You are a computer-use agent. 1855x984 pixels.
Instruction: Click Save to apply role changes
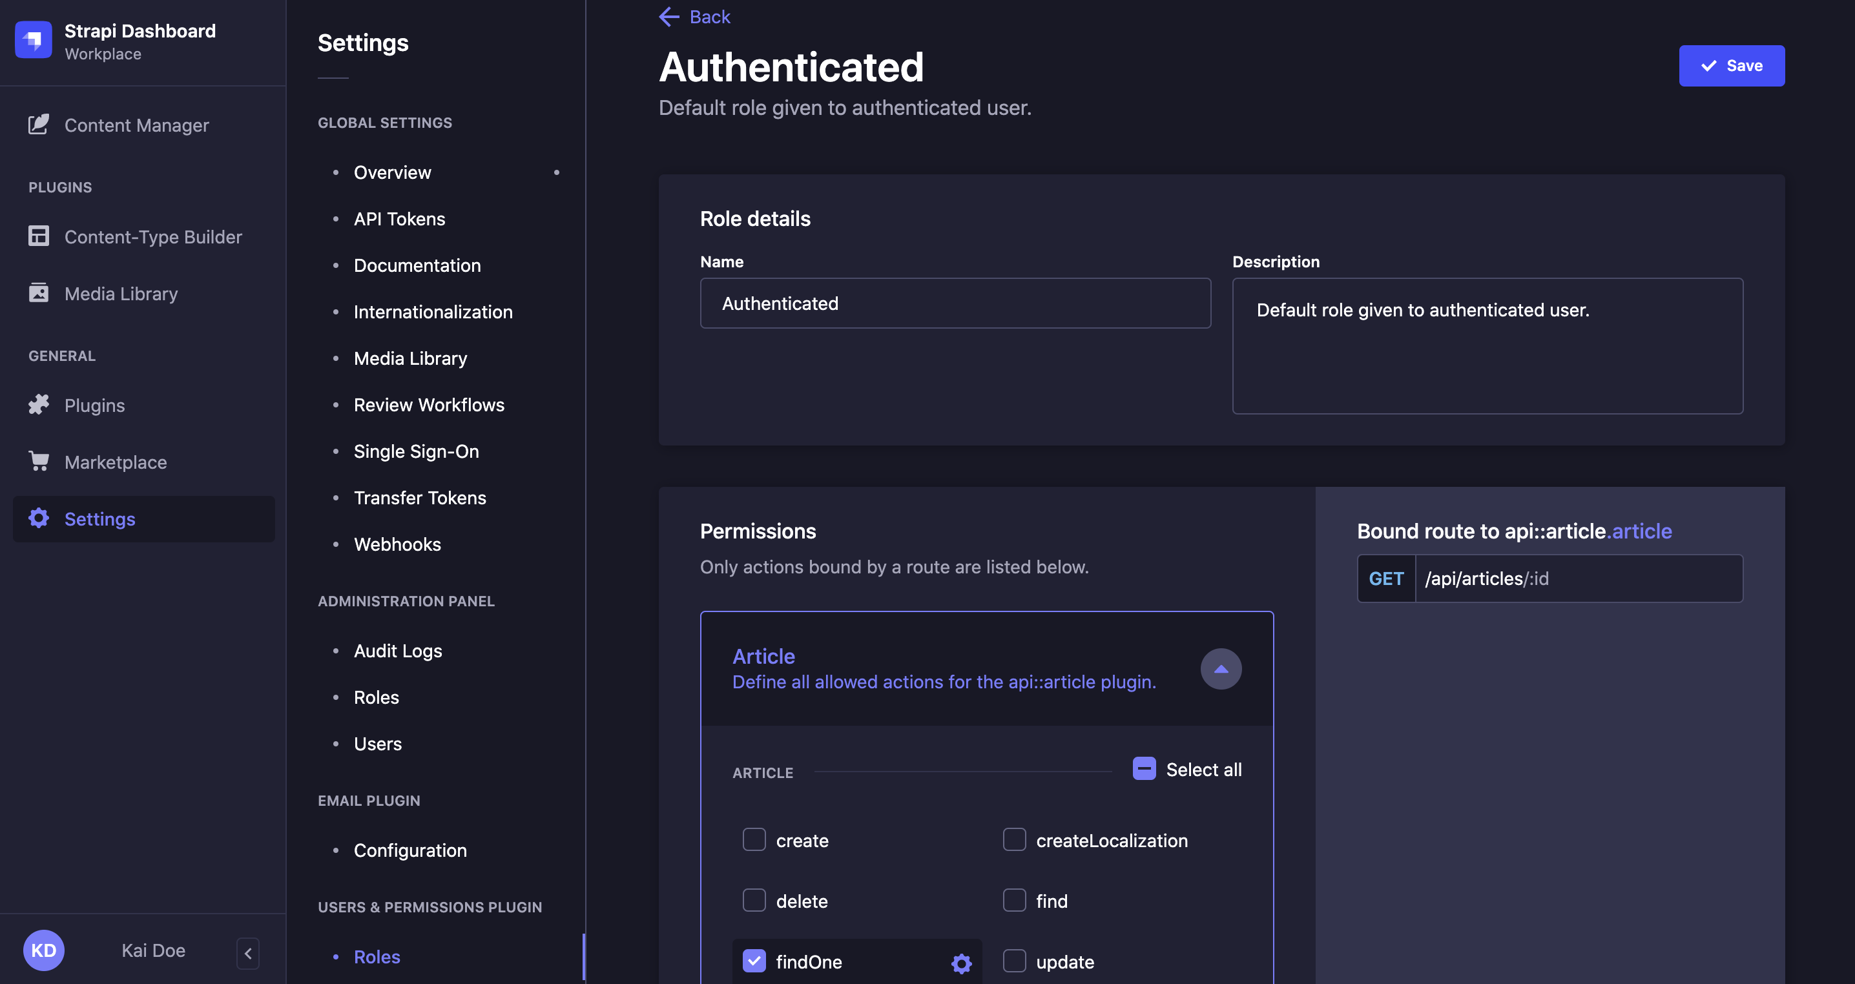(1732, 65)
